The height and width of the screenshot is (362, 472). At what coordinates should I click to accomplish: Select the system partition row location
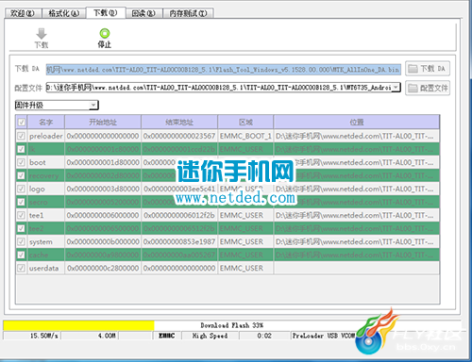(357, 241)
